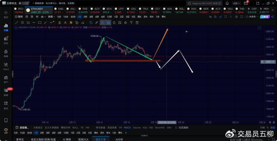Expand the chart type dropdown in top toolbar
277x141 pixels.
(43, 17)
